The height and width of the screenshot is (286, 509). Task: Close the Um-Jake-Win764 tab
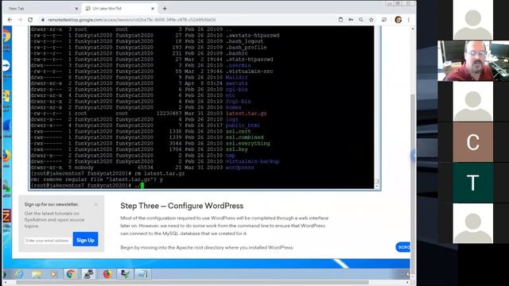pyautogui.click(x=153, y=9)
